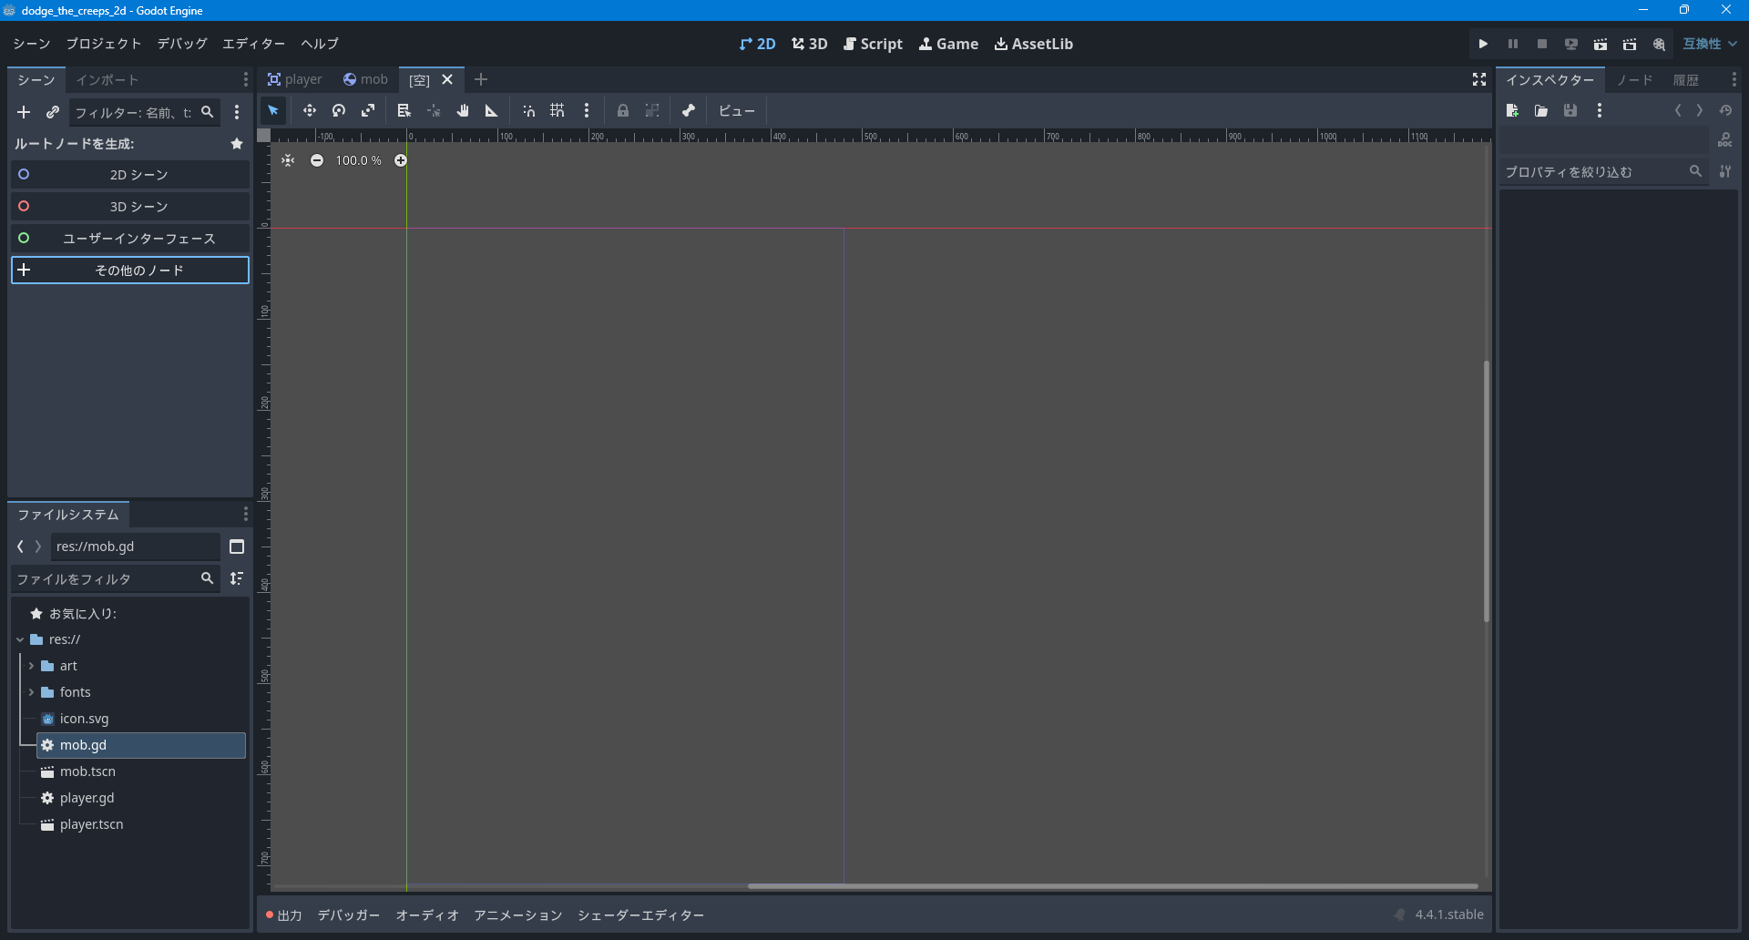The height and width of the screenshot is (940, 1749).
Task: Load a resource with Inspector folder icon
Action: coord(1541,111)
